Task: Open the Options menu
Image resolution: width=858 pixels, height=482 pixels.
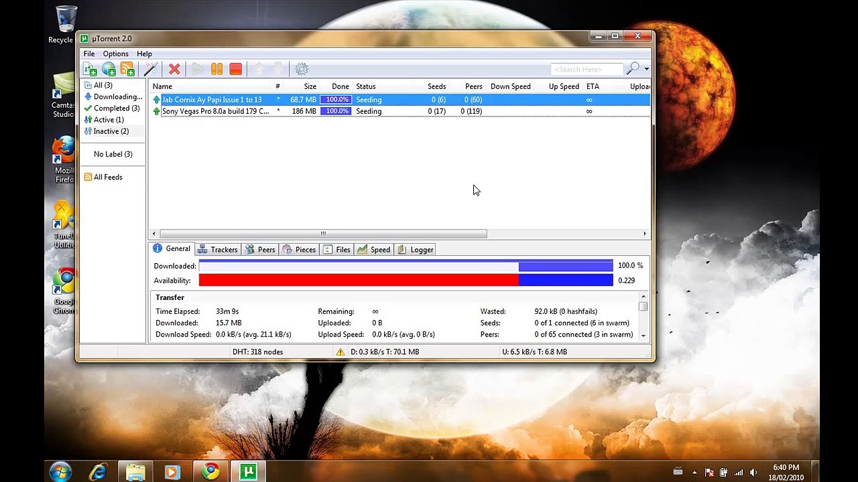Action: (x=115, y=54)
